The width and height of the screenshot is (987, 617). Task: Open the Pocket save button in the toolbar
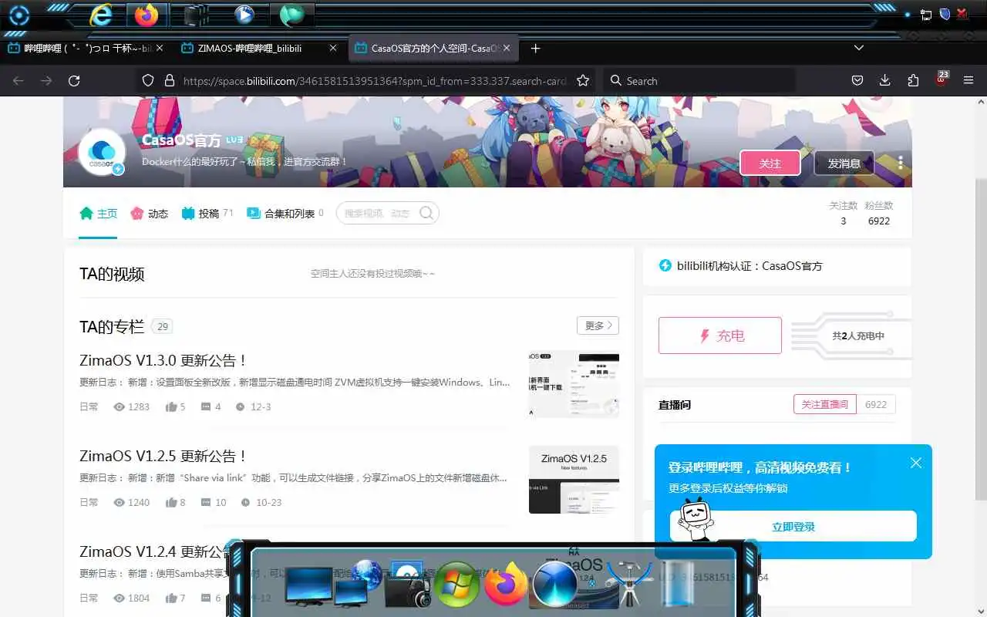(857, 80)
